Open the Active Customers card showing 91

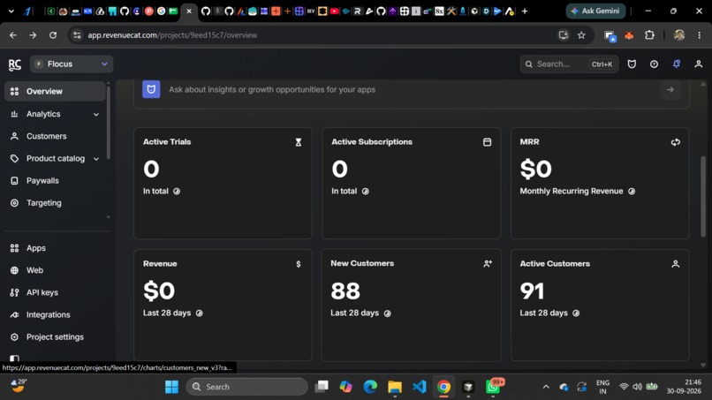click(x=600, y=305)
